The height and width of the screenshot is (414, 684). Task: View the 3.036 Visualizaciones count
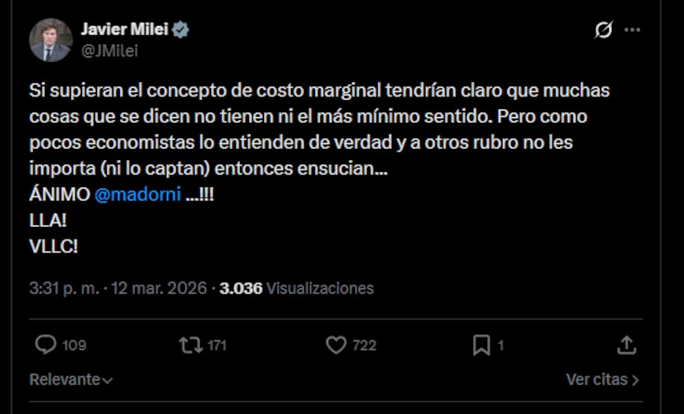(296, 288)
